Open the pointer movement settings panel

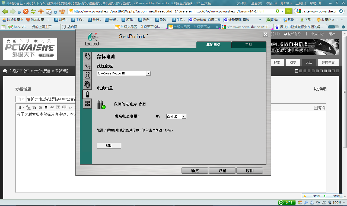point(87,65)
